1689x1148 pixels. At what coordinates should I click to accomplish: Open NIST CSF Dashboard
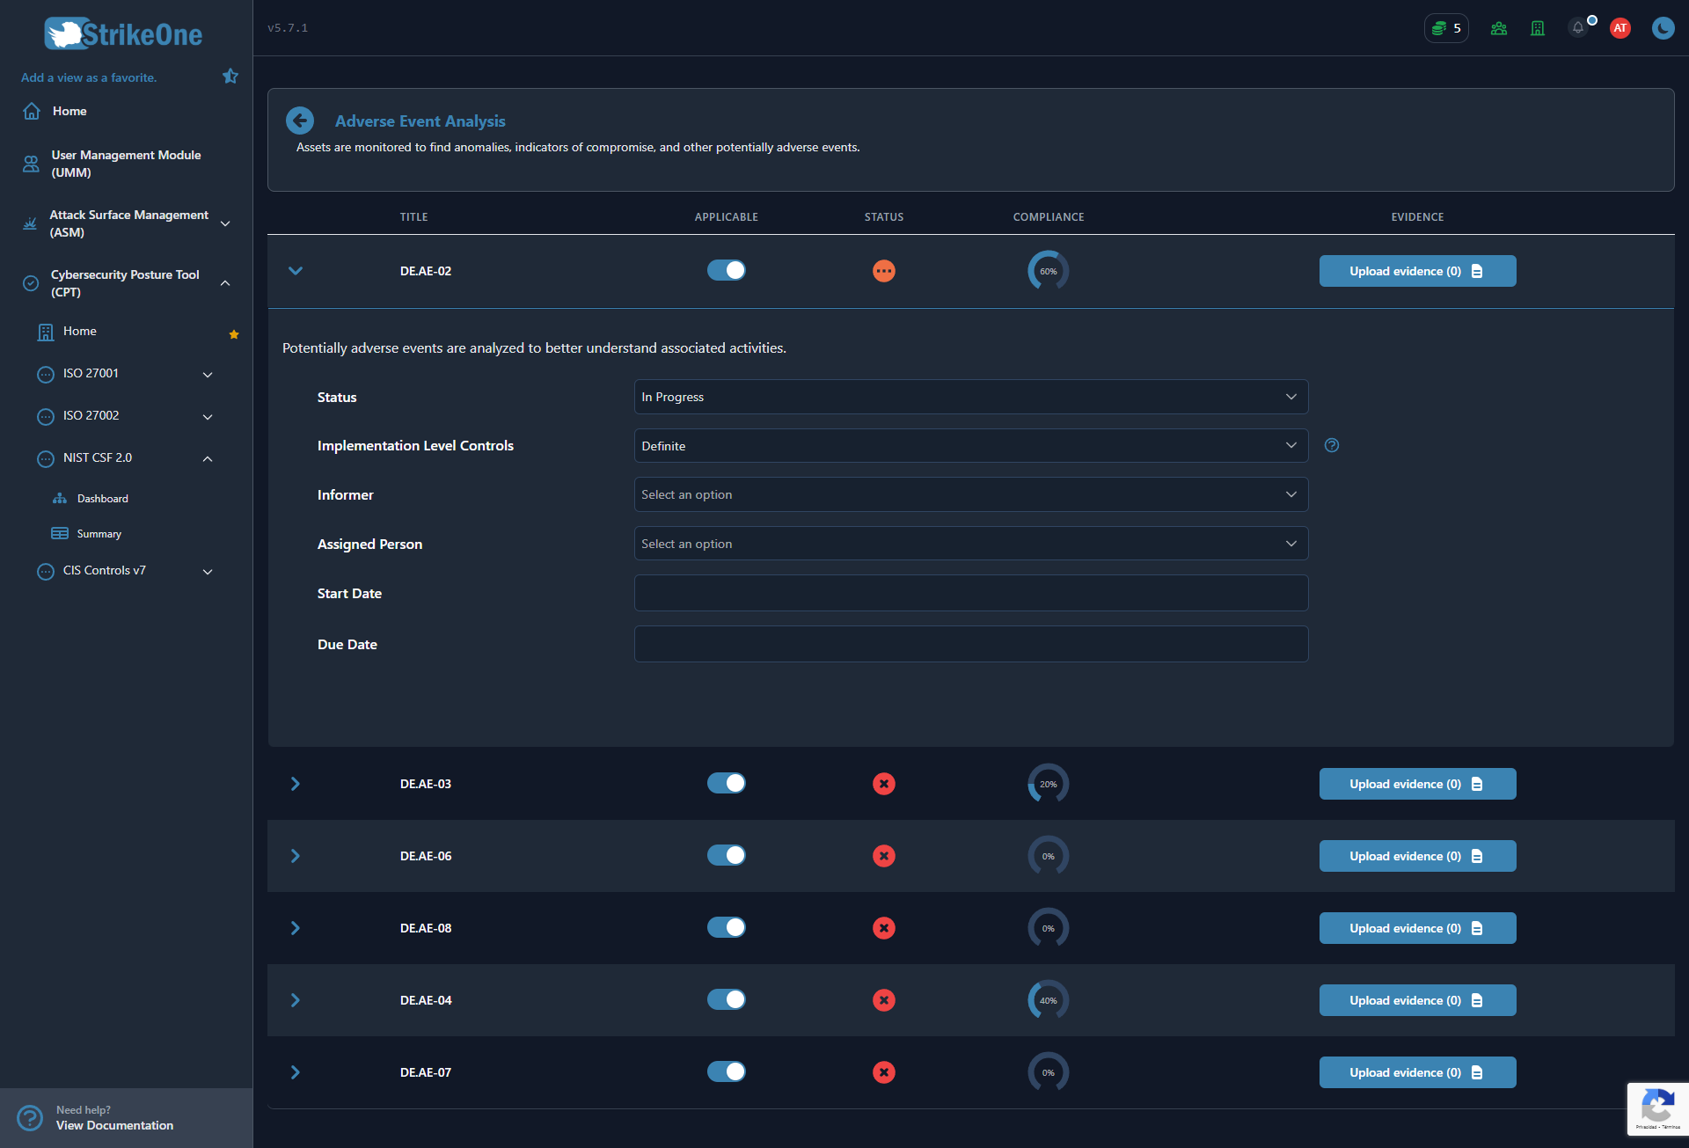102,499
